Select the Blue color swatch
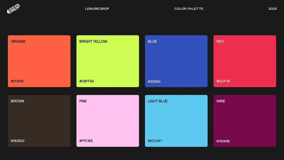 (x=176, y=61)
